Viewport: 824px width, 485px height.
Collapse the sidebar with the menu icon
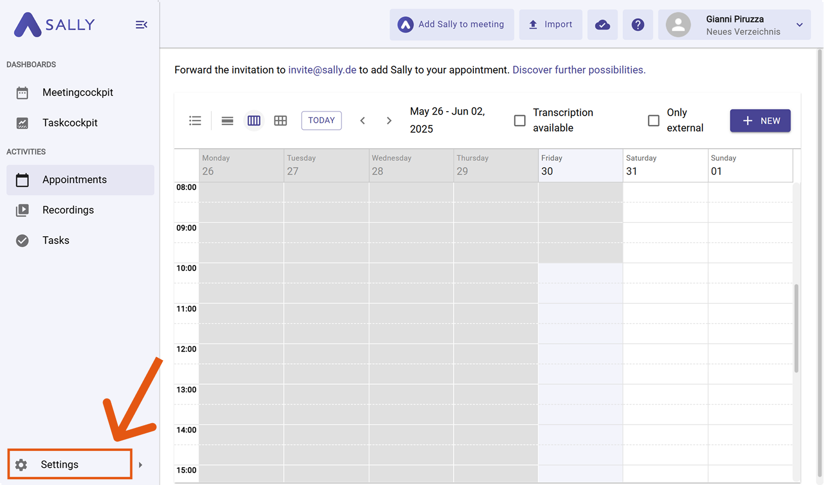point(141,25)
